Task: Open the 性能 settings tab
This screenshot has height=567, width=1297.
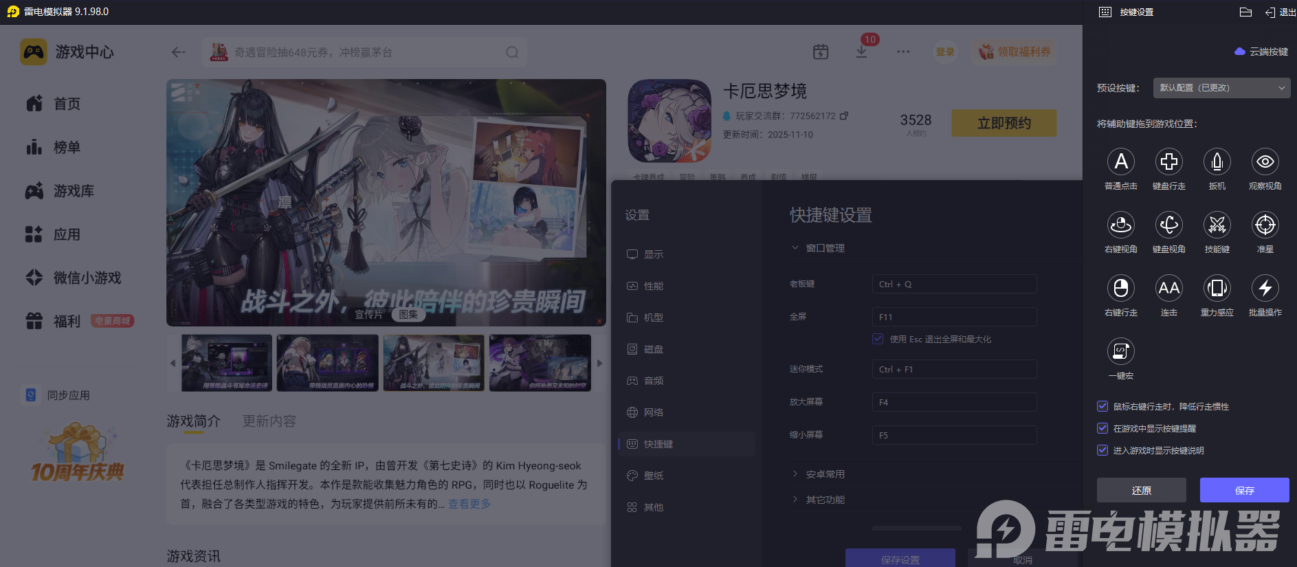Action: tap(653, 286)
